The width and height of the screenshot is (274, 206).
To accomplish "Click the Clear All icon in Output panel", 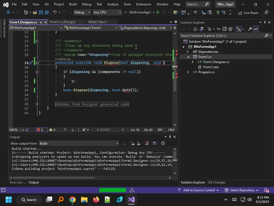I will [147, 143].
